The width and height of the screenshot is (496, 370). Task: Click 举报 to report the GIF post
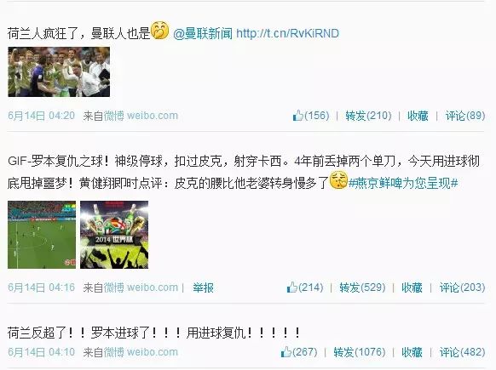(x=203, y=287)
